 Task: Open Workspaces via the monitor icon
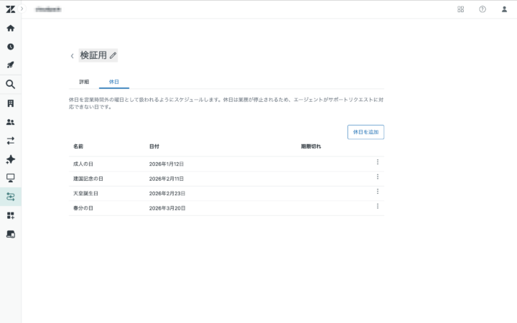(x=10, y=178)
